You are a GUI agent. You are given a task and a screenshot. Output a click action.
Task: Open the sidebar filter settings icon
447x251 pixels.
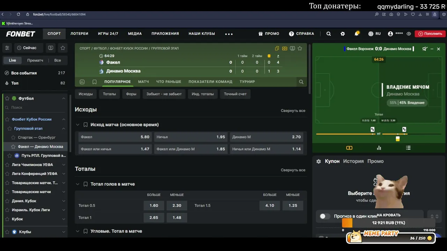pyautogui.click(x=7, y=48)
